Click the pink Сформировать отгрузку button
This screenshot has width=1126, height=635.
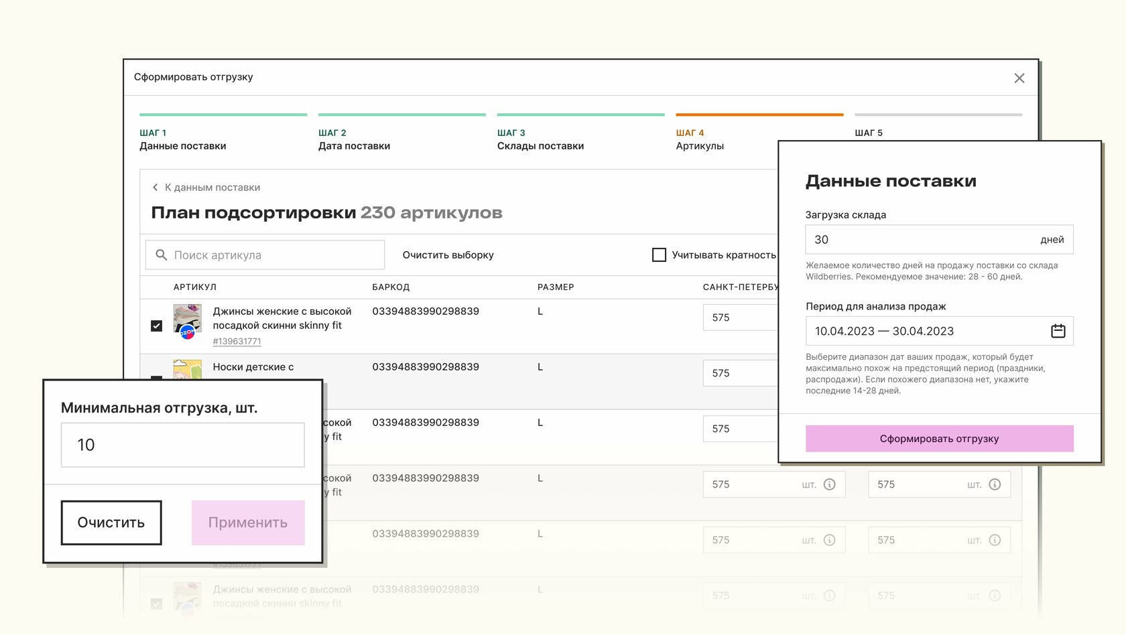(939, 439)
